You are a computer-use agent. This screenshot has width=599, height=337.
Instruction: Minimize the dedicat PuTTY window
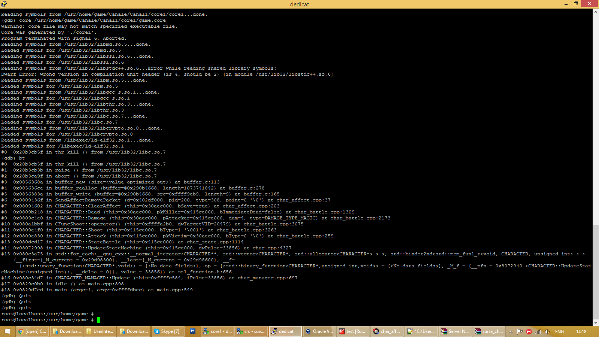[x=566, y=4]
